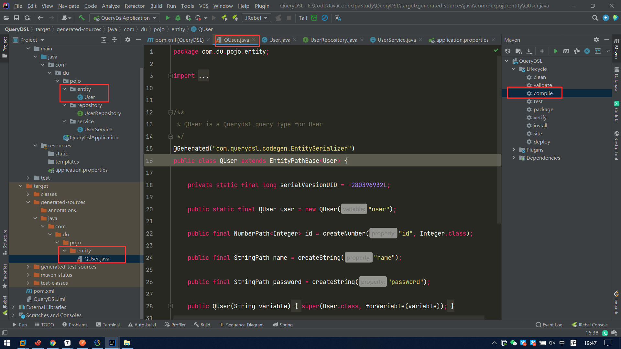The width and height of the screenshot is (621, 349).
Task: Switch to UserService.java tab
Action: pyautogui.click(x=396, y=40)
